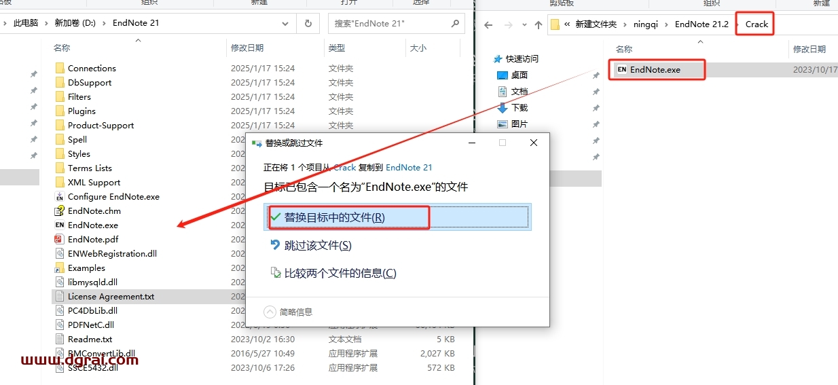Close the replace or skip files dialog
This screenshot has width=838, height=385.
pyautogui.click(x=534, y=143)
